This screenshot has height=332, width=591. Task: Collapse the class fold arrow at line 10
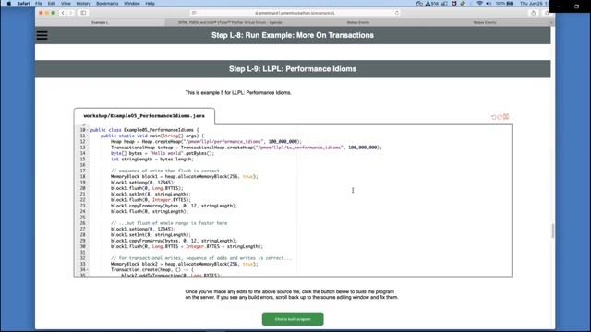coord(88,130)
